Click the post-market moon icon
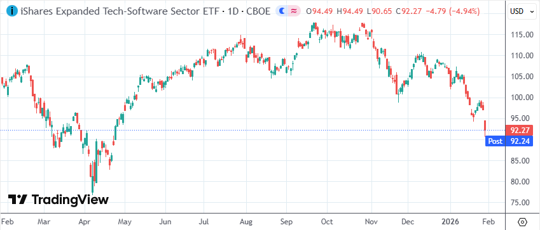This screenshot has width=540, height=230. click(x=282, y=11)
